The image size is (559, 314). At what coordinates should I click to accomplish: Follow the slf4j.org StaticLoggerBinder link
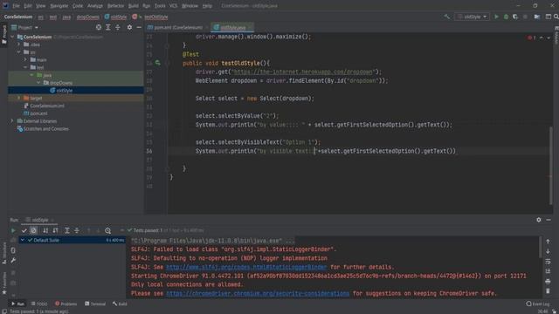246,267
